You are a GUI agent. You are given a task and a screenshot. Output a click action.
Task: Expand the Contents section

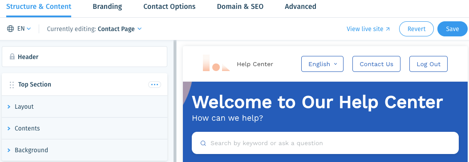[x=85, y=128]
